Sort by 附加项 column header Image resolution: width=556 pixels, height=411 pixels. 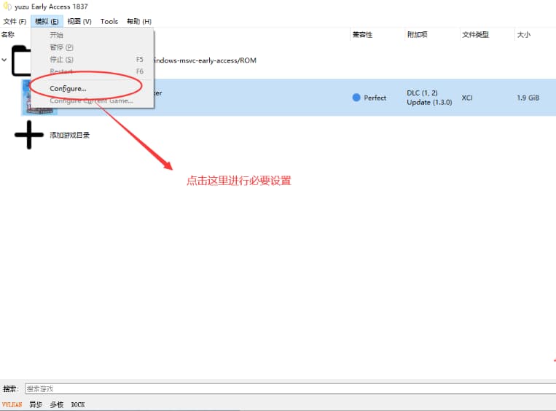coord(418,35)
